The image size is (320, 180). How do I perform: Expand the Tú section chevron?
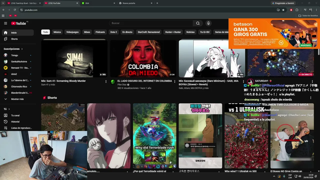(x=9, y=109)
